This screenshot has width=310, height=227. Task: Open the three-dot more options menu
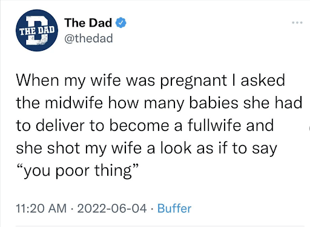297,22
